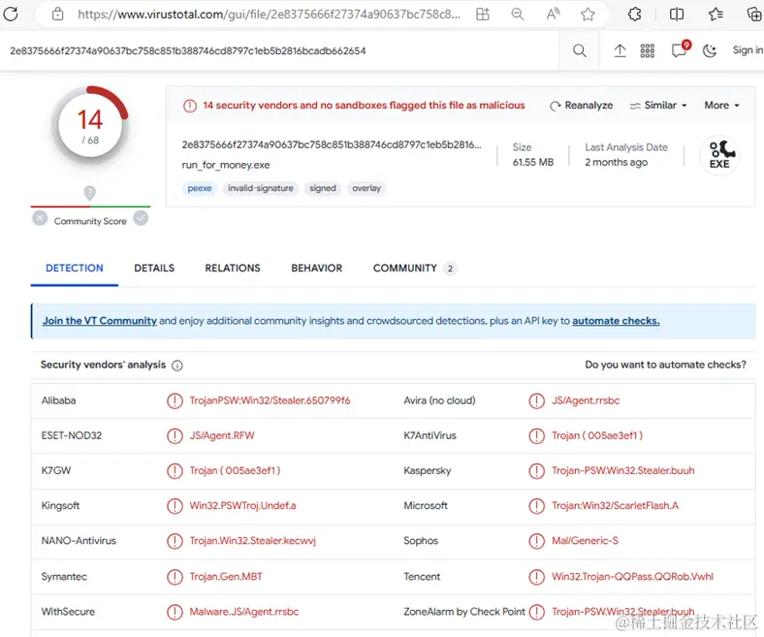The image size is (764, 637).
Task: Vote harmless using the community score check icon
Action: pos(141,218)
